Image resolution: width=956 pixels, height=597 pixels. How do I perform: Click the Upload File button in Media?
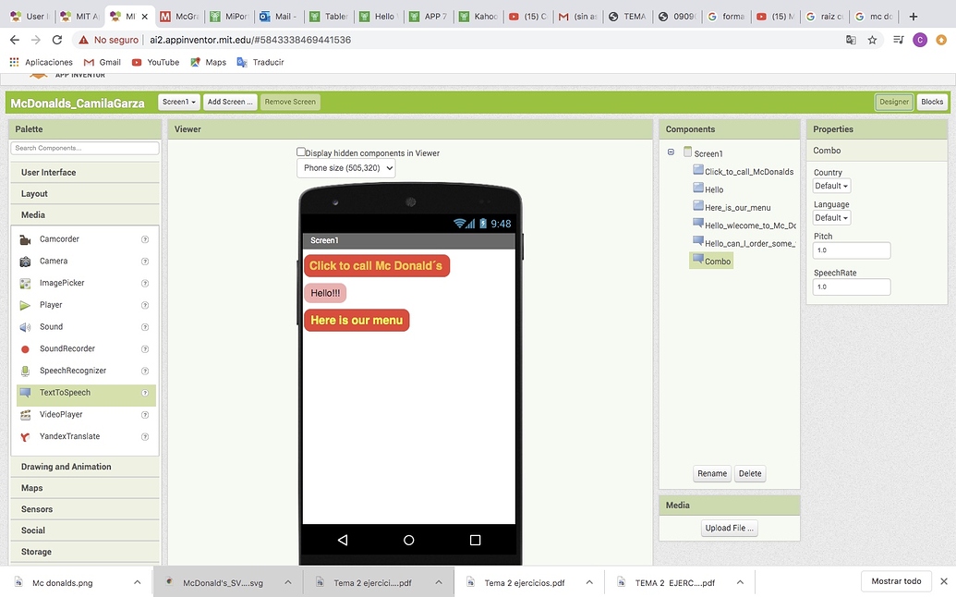pyautogui.click(x=729, y=528)
